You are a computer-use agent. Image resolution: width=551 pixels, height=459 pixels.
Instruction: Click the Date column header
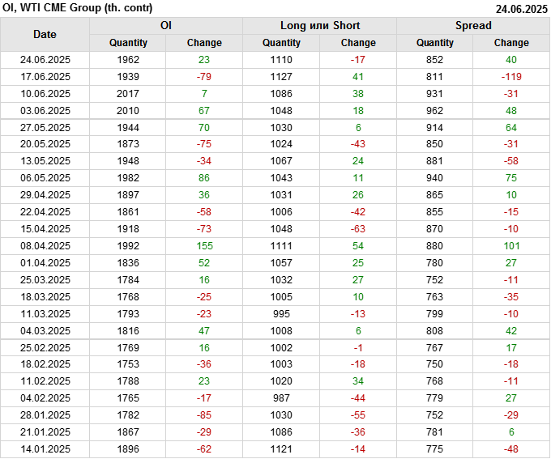[x=45, y=34]
